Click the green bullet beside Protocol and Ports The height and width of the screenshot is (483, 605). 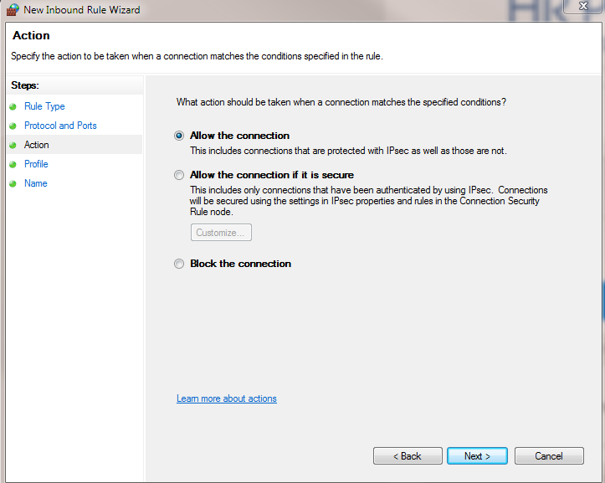[13, 126]
